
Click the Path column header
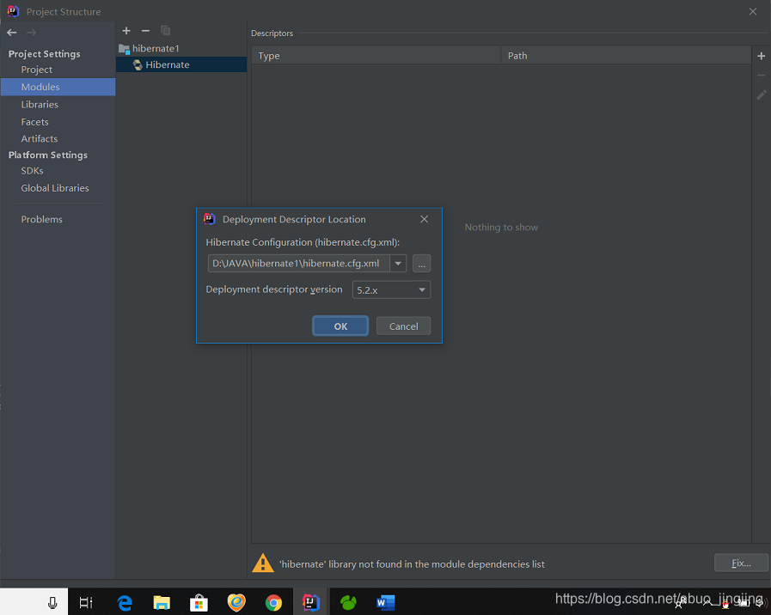[626, 56]
